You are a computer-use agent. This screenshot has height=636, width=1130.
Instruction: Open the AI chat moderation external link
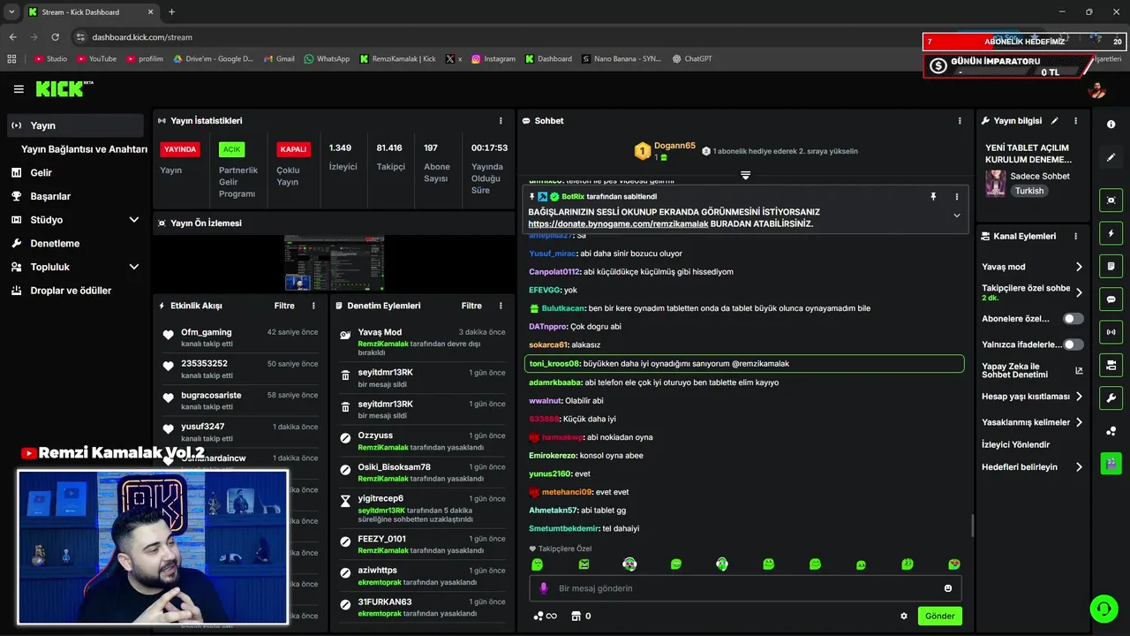[x=1079, y=371]
